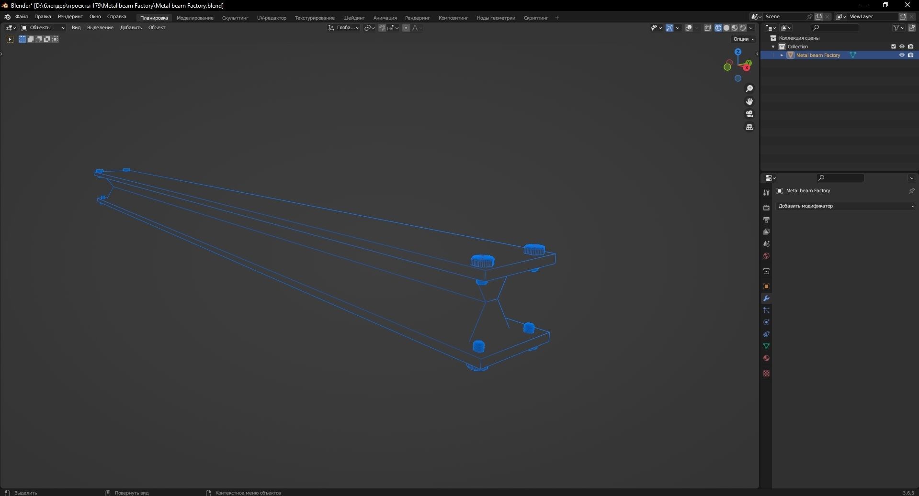
Task: Open the Material properties tab
Action: pos(766,358)
